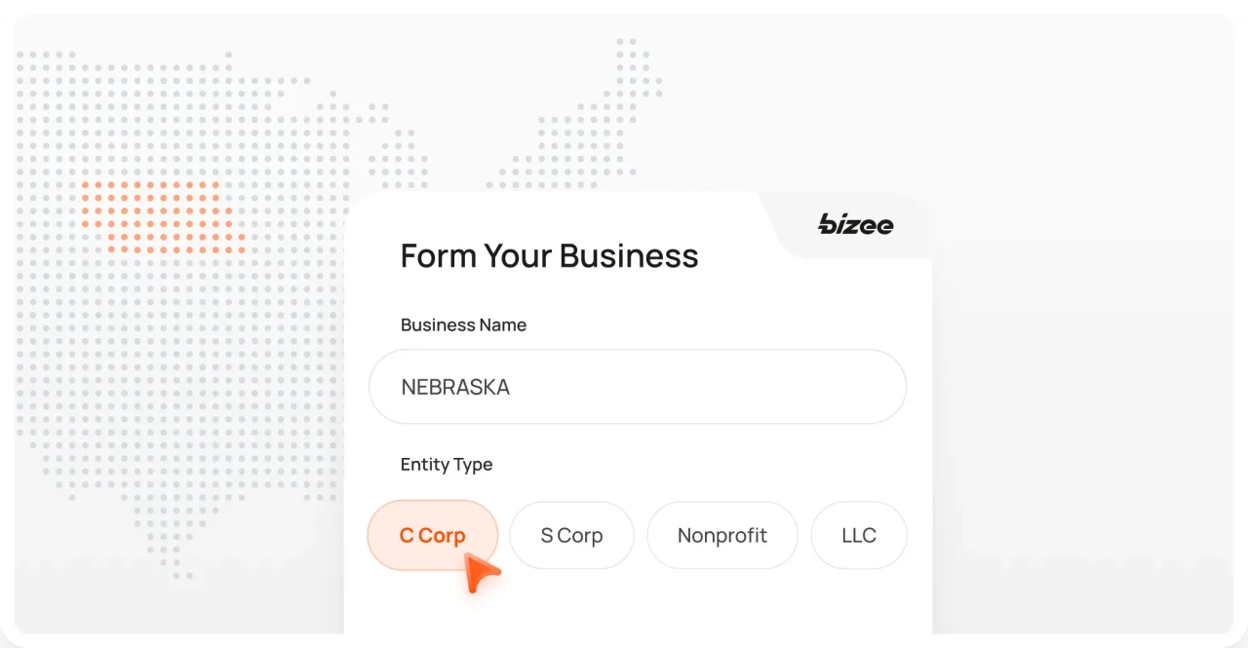Click the Entity Type label

(446, 465)
